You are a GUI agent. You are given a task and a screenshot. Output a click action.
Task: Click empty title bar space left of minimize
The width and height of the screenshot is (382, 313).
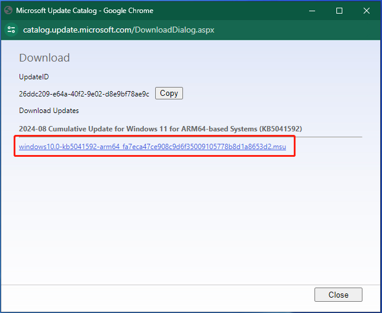pyautogui.click(x=237, y=11)
